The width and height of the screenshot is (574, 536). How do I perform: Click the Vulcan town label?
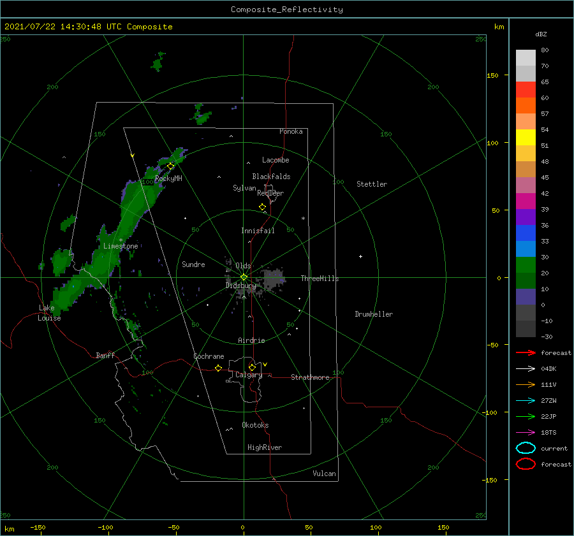(x=325, y=474)
